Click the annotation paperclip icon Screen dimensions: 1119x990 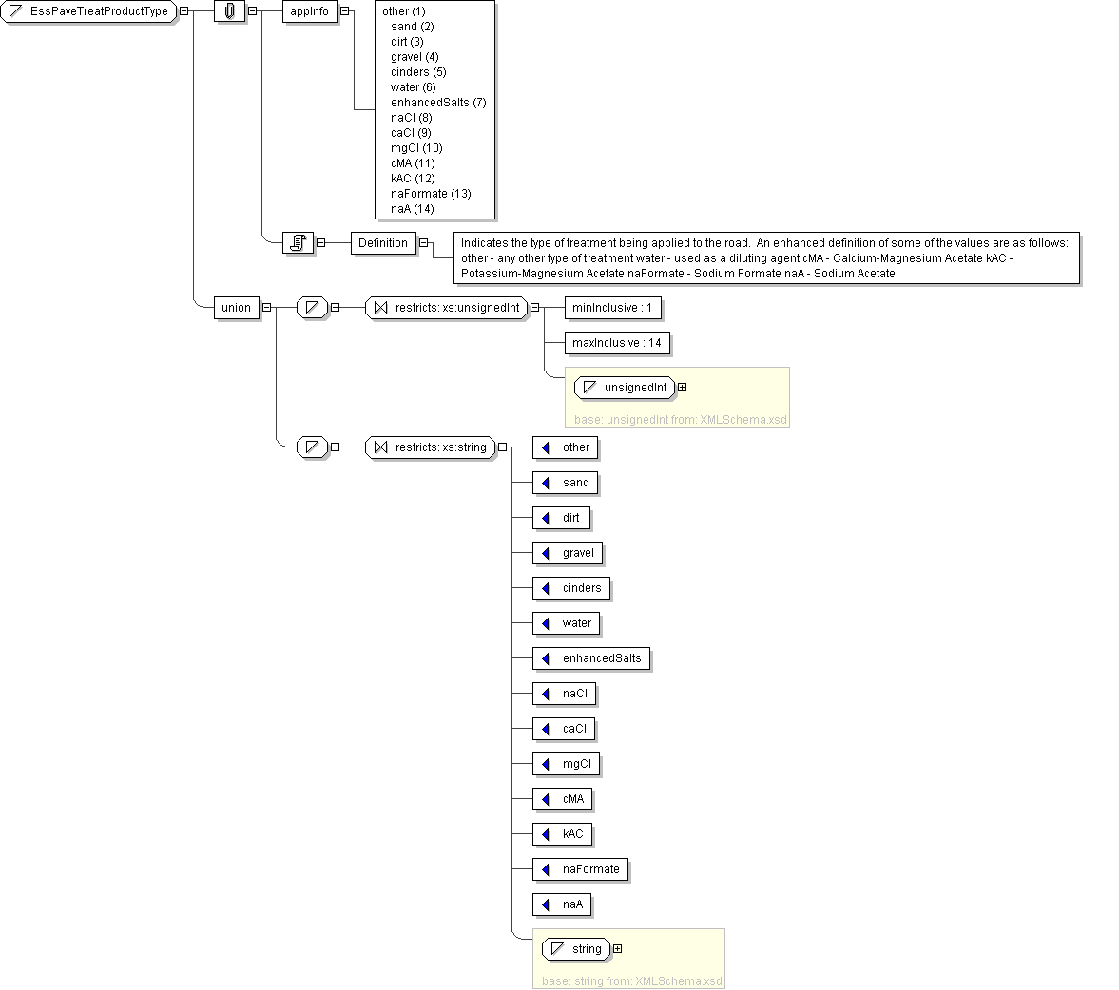click(x=229, y=11)
